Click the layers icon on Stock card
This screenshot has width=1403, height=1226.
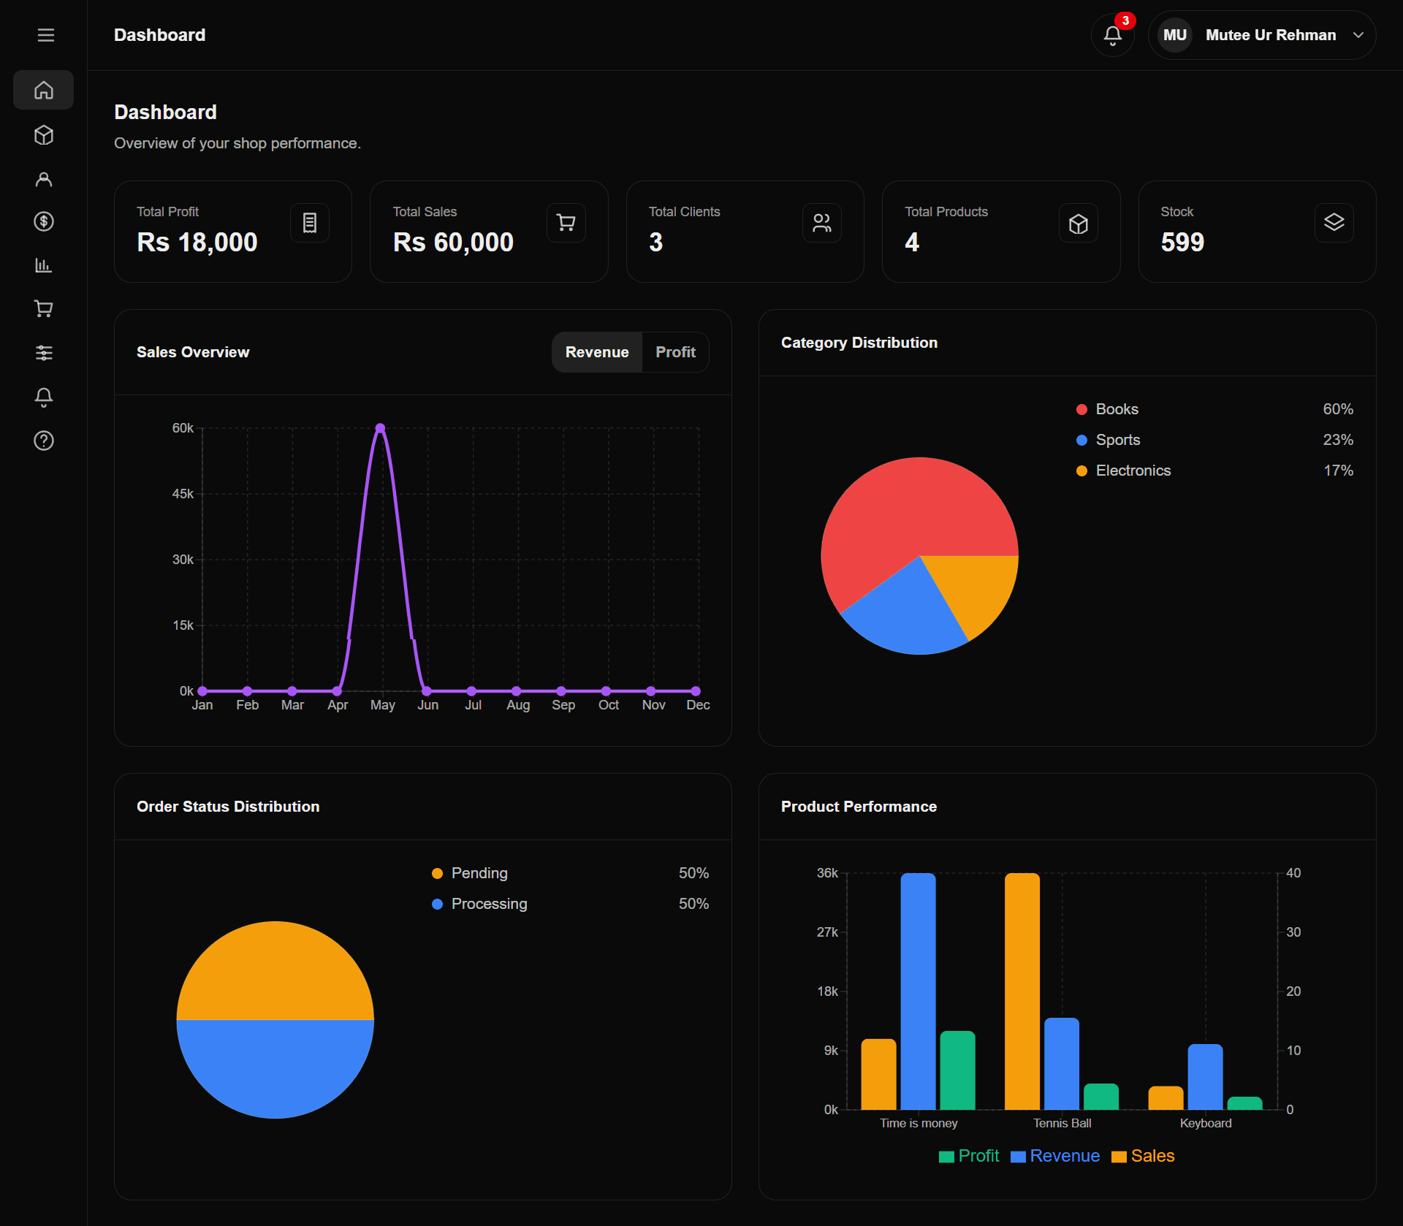point(1334,223)
